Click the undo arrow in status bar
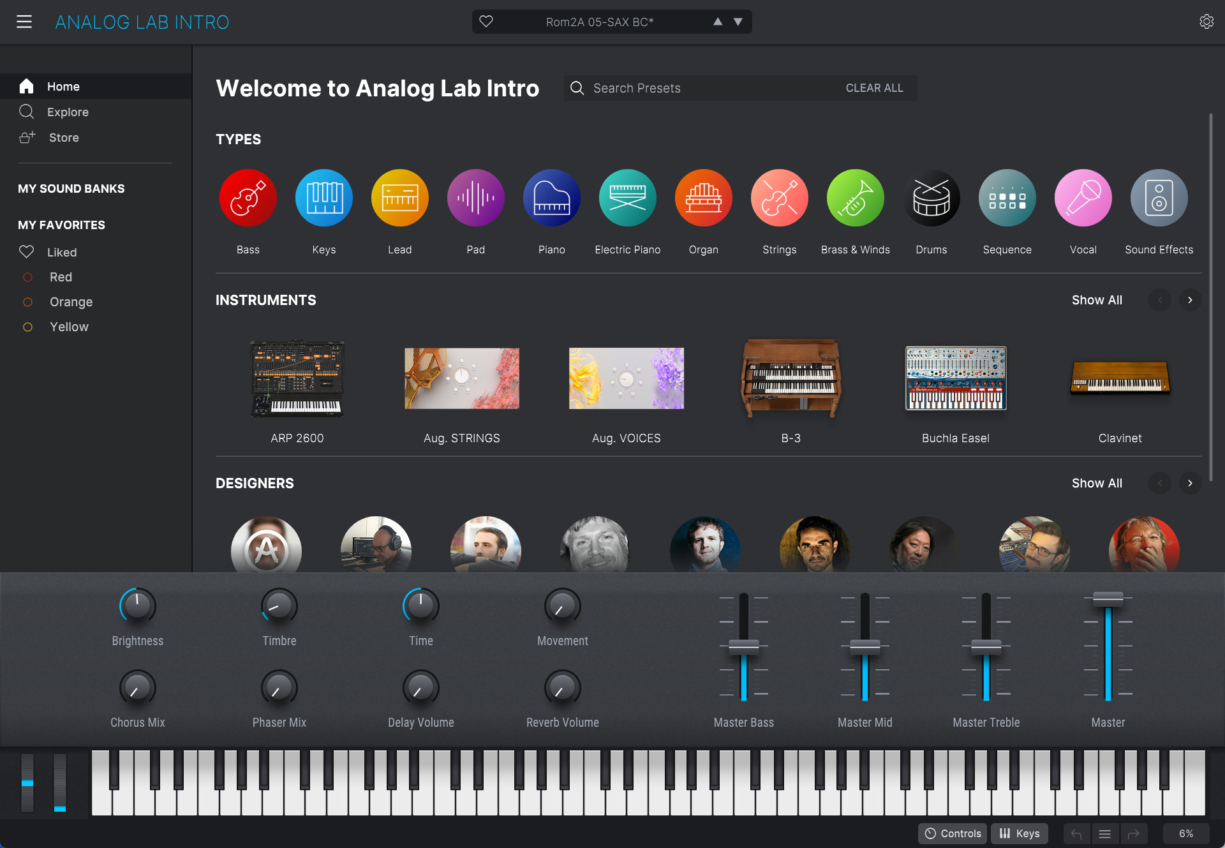This screenshot has height=848, width=1225. pos(1076,833)
